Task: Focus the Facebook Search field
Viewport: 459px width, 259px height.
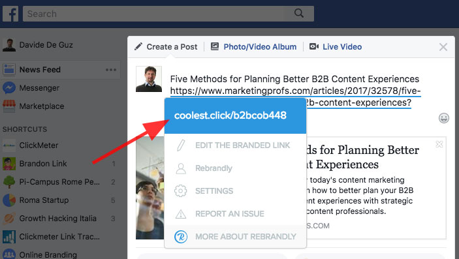Action: point(168,14)
